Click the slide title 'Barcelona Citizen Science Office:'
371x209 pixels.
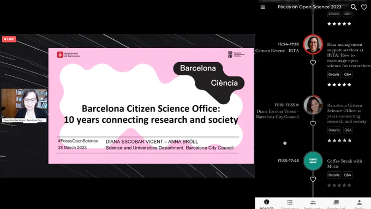point(151,109)
